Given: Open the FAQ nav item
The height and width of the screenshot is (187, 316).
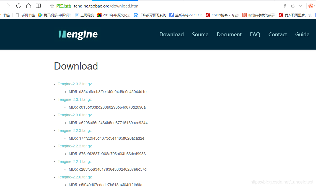Looking at the screenshot, I should tap(255, 35).
